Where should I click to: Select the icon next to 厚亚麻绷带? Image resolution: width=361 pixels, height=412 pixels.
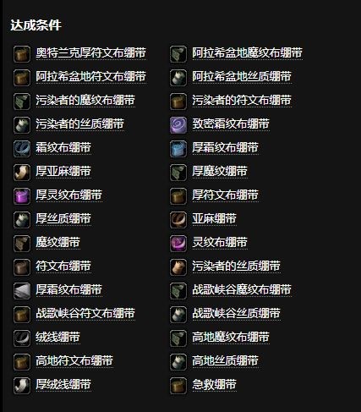[22, 173]
